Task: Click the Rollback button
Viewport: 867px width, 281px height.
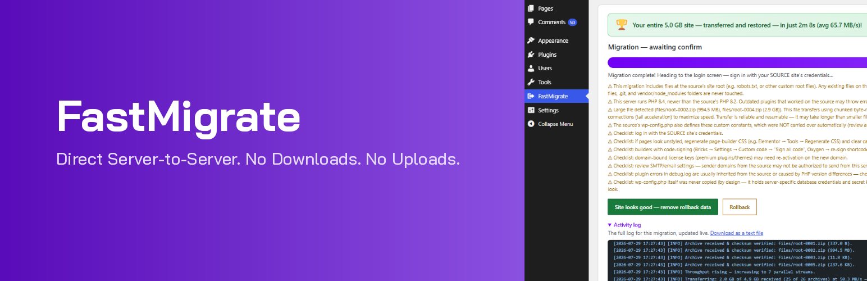Action: coord(740,207)
